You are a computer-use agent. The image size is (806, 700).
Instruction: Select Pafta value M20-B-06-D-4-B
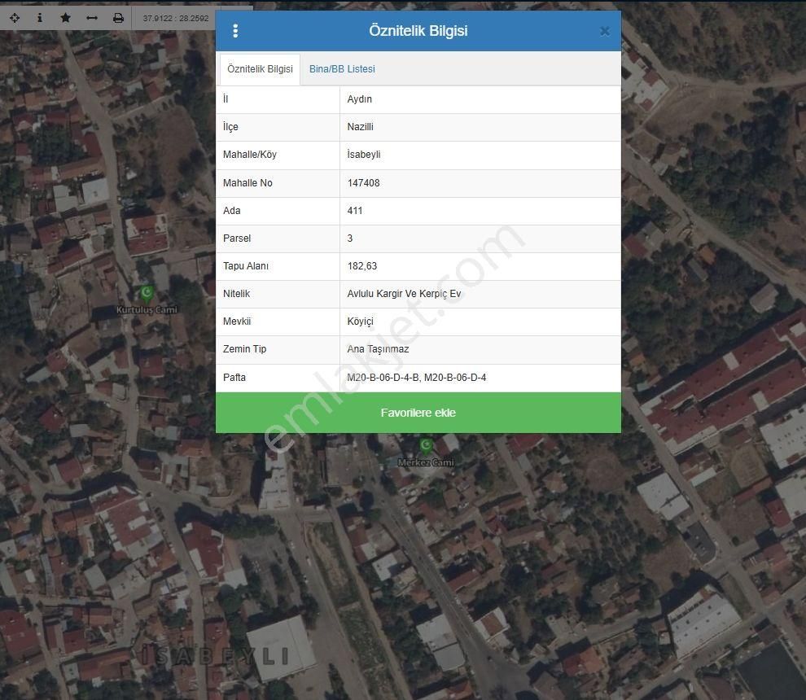[383, 378]
